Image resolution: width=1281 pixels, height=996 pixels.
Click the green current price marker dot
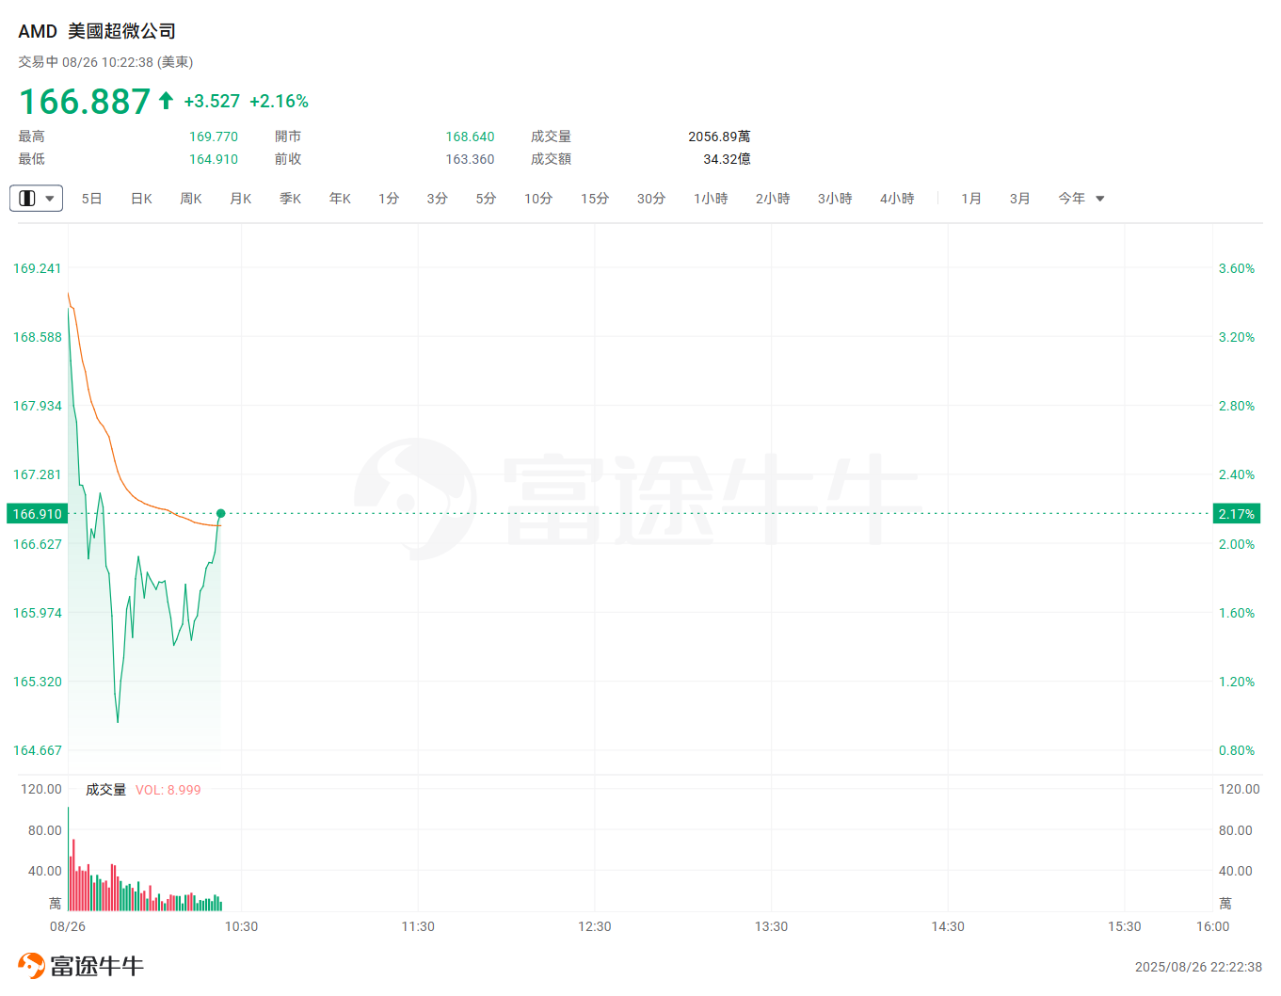pyautogui.click(x=221, y=514)
